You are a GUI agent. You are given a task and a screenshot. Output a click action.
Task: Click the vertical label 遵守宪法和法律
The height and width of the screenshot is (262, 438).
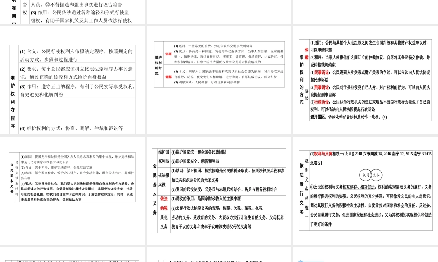(x=17, y=178)
